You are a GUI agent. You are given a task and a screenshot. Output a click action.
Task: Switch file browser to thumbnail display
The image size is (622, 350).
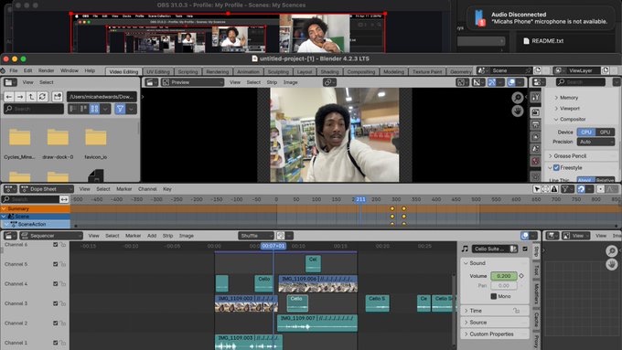[94, 109]
